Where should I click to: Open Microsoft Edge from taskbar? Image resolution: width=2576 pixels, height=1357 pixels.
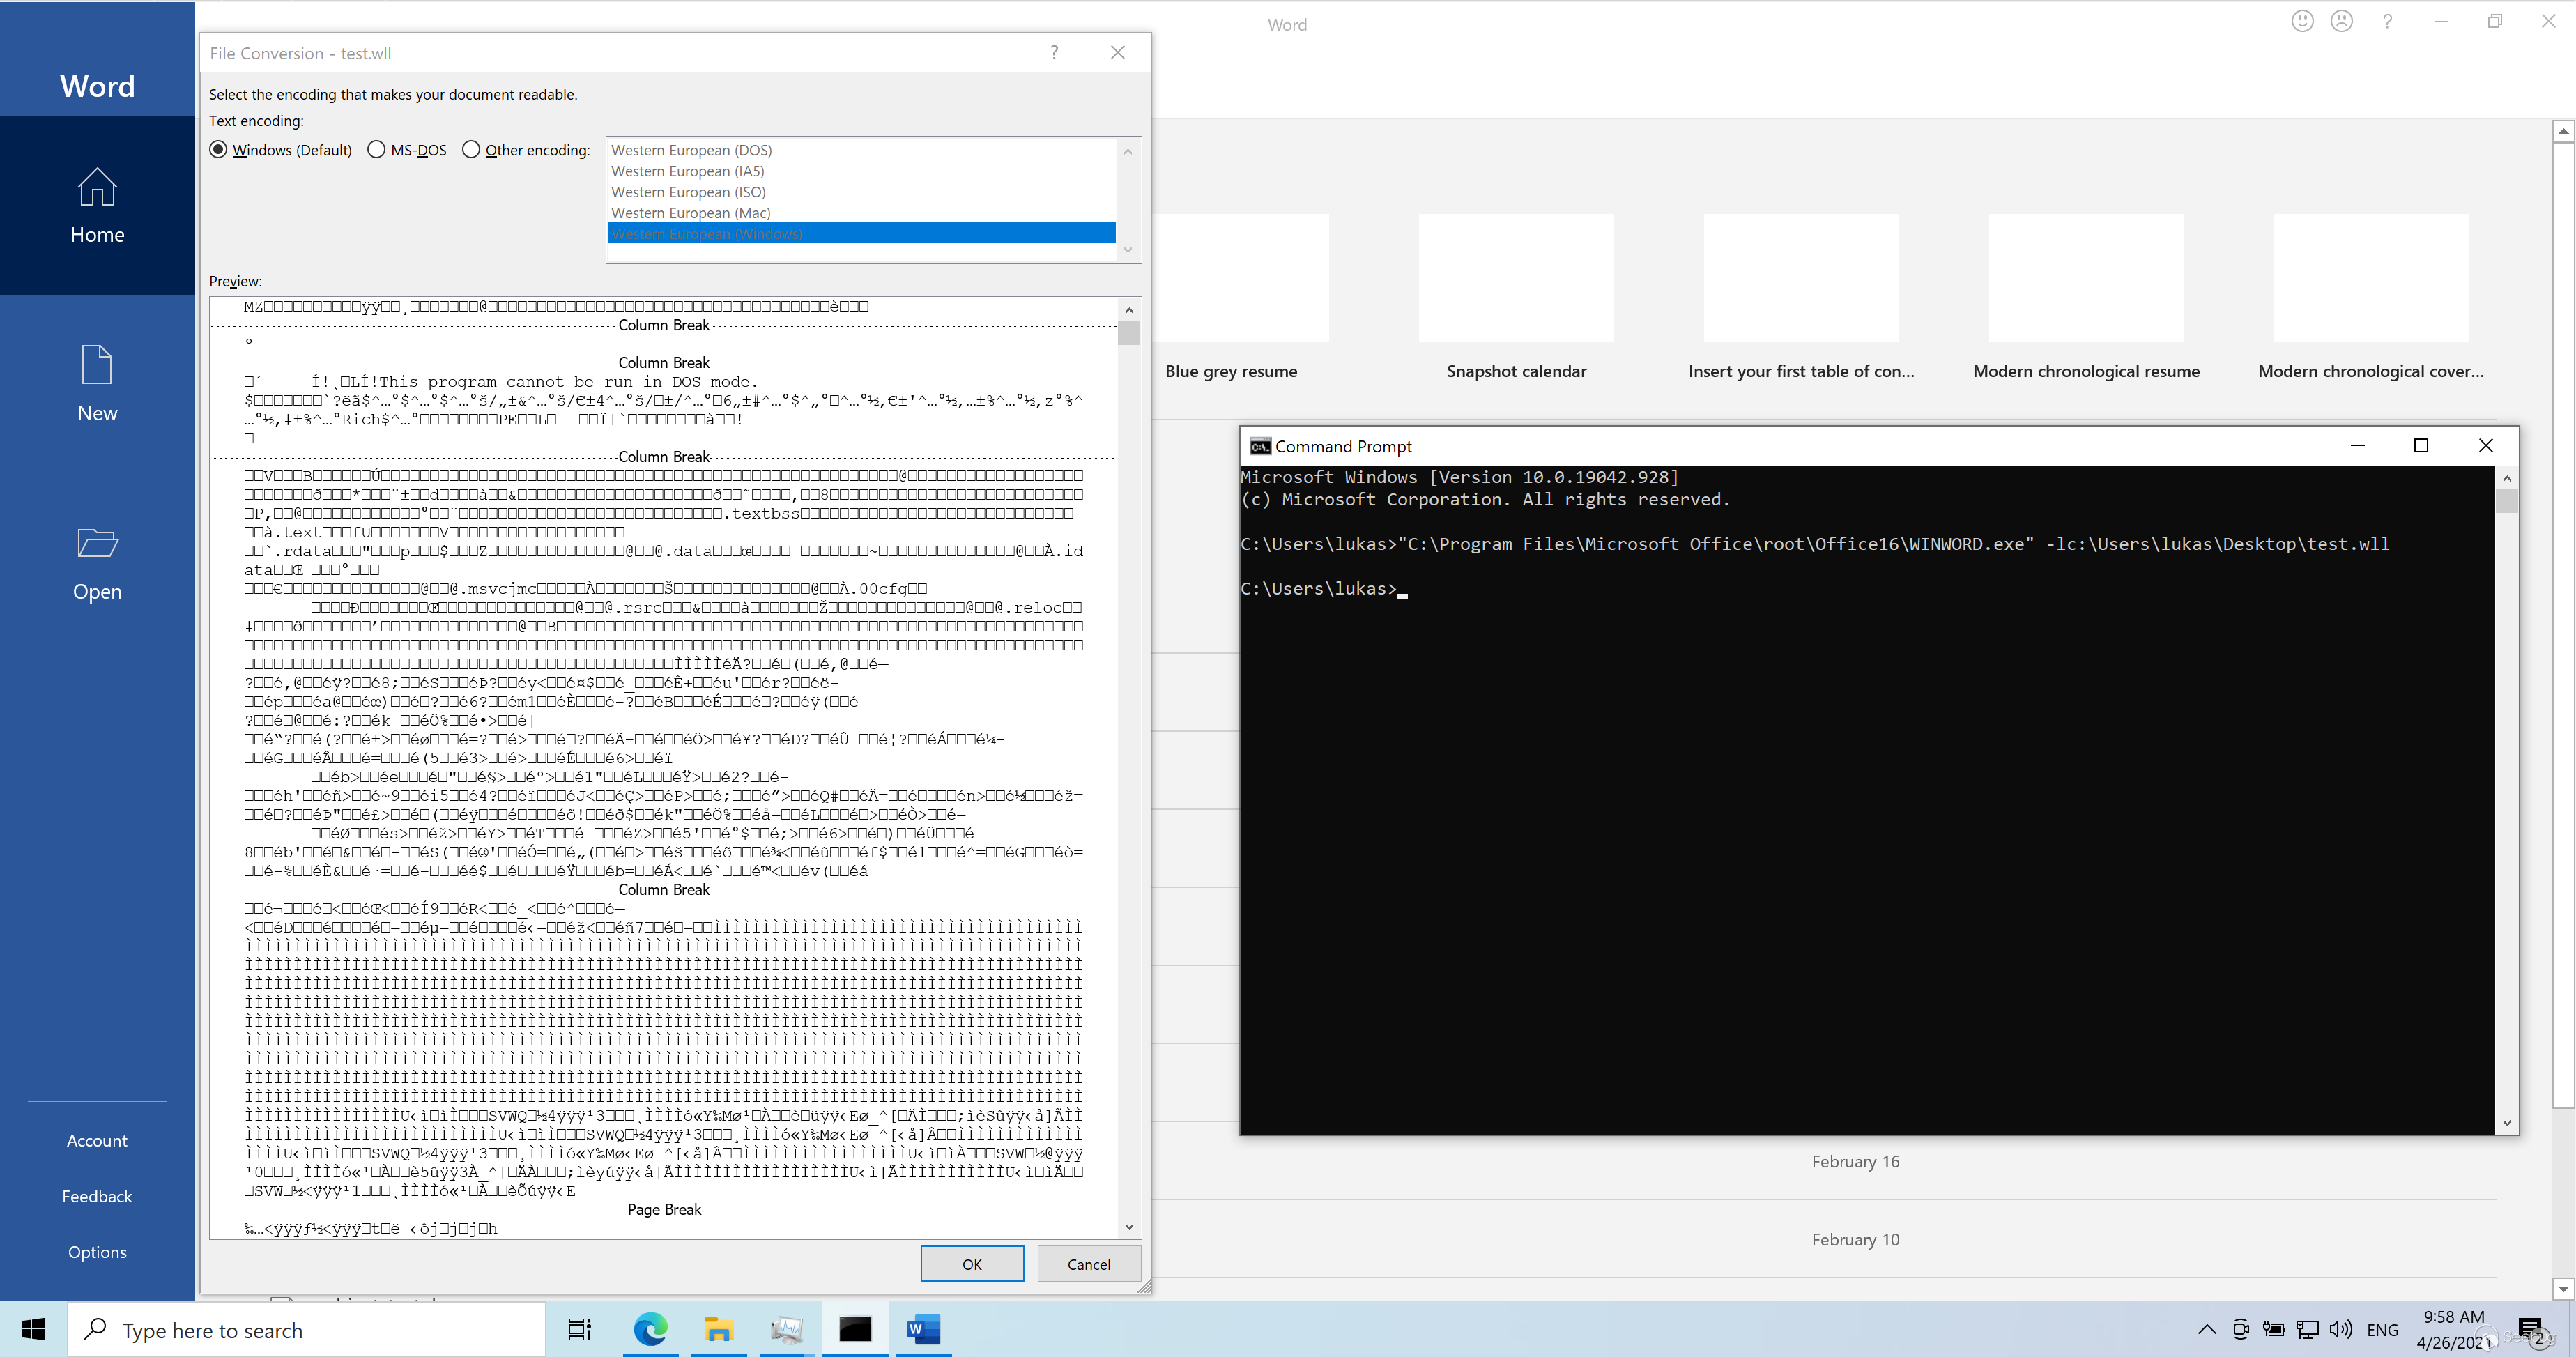[x=650, y=1329]
